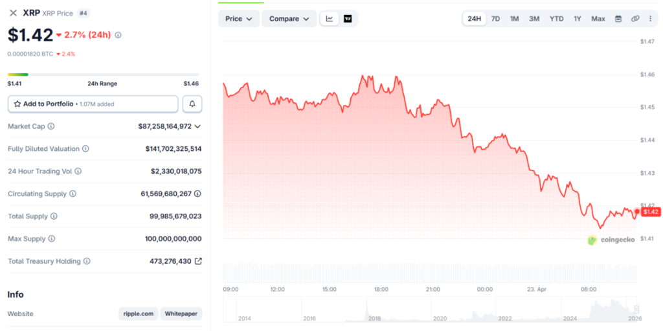Screen dimensions: 663x331
Task: Switch to line chart view icon
Action: (330, 19)
